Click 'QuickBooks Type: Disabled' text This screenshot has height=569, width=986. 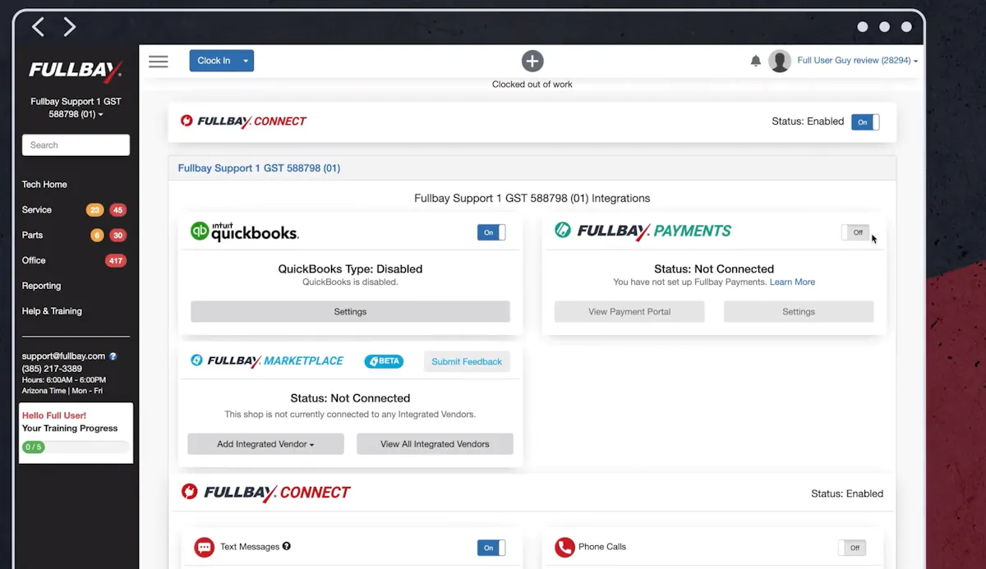click(350, 269)
